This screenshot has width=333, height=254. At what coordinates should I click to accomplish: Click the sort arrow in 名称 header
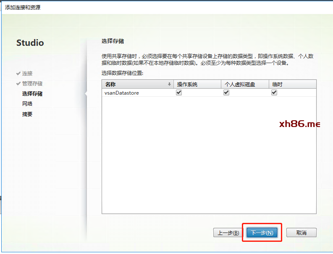(169, 84)
